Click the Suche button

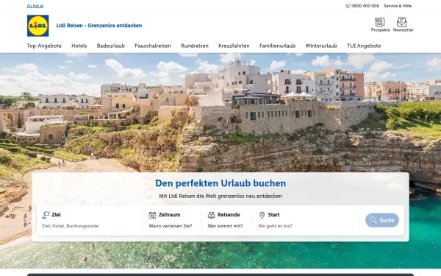382,220
